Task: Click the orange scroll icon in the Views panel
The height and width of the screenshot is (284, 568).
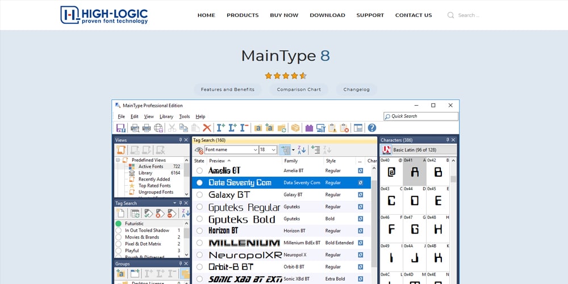Action: point(121,150)
